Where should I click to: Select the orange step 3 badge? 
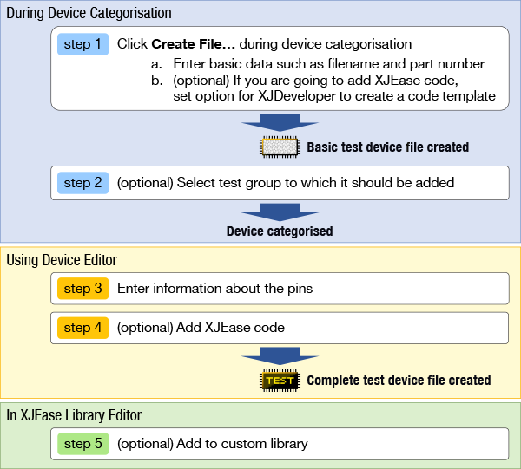82,288
